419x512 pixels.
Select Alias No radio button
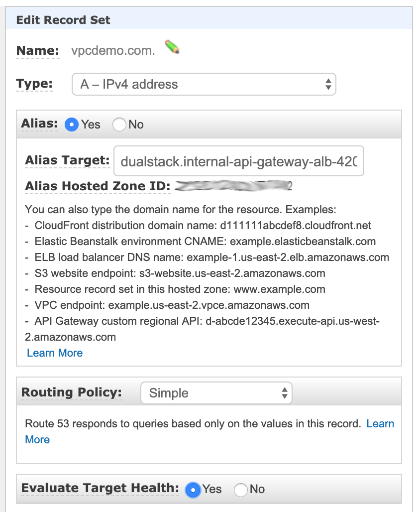119,125
